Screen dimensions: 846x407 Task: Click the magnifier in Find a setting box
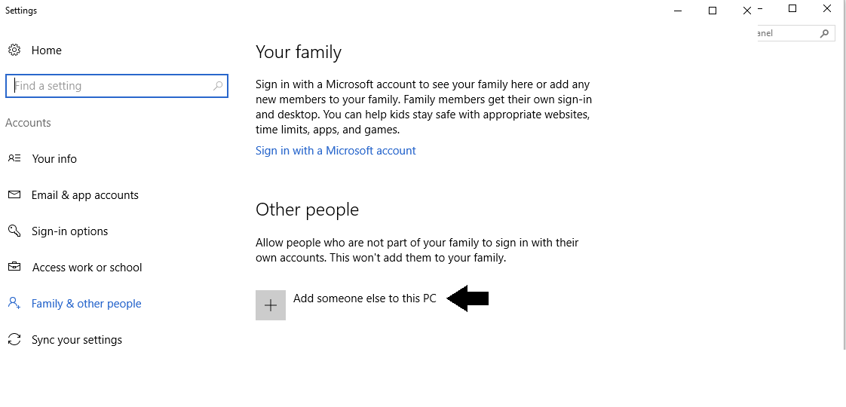pyautogui.click(x=218, y=86)
